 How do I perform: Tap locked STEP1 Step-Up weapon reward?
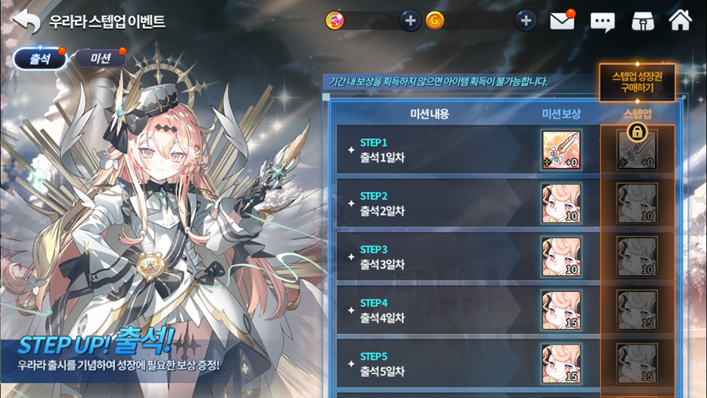637,151
